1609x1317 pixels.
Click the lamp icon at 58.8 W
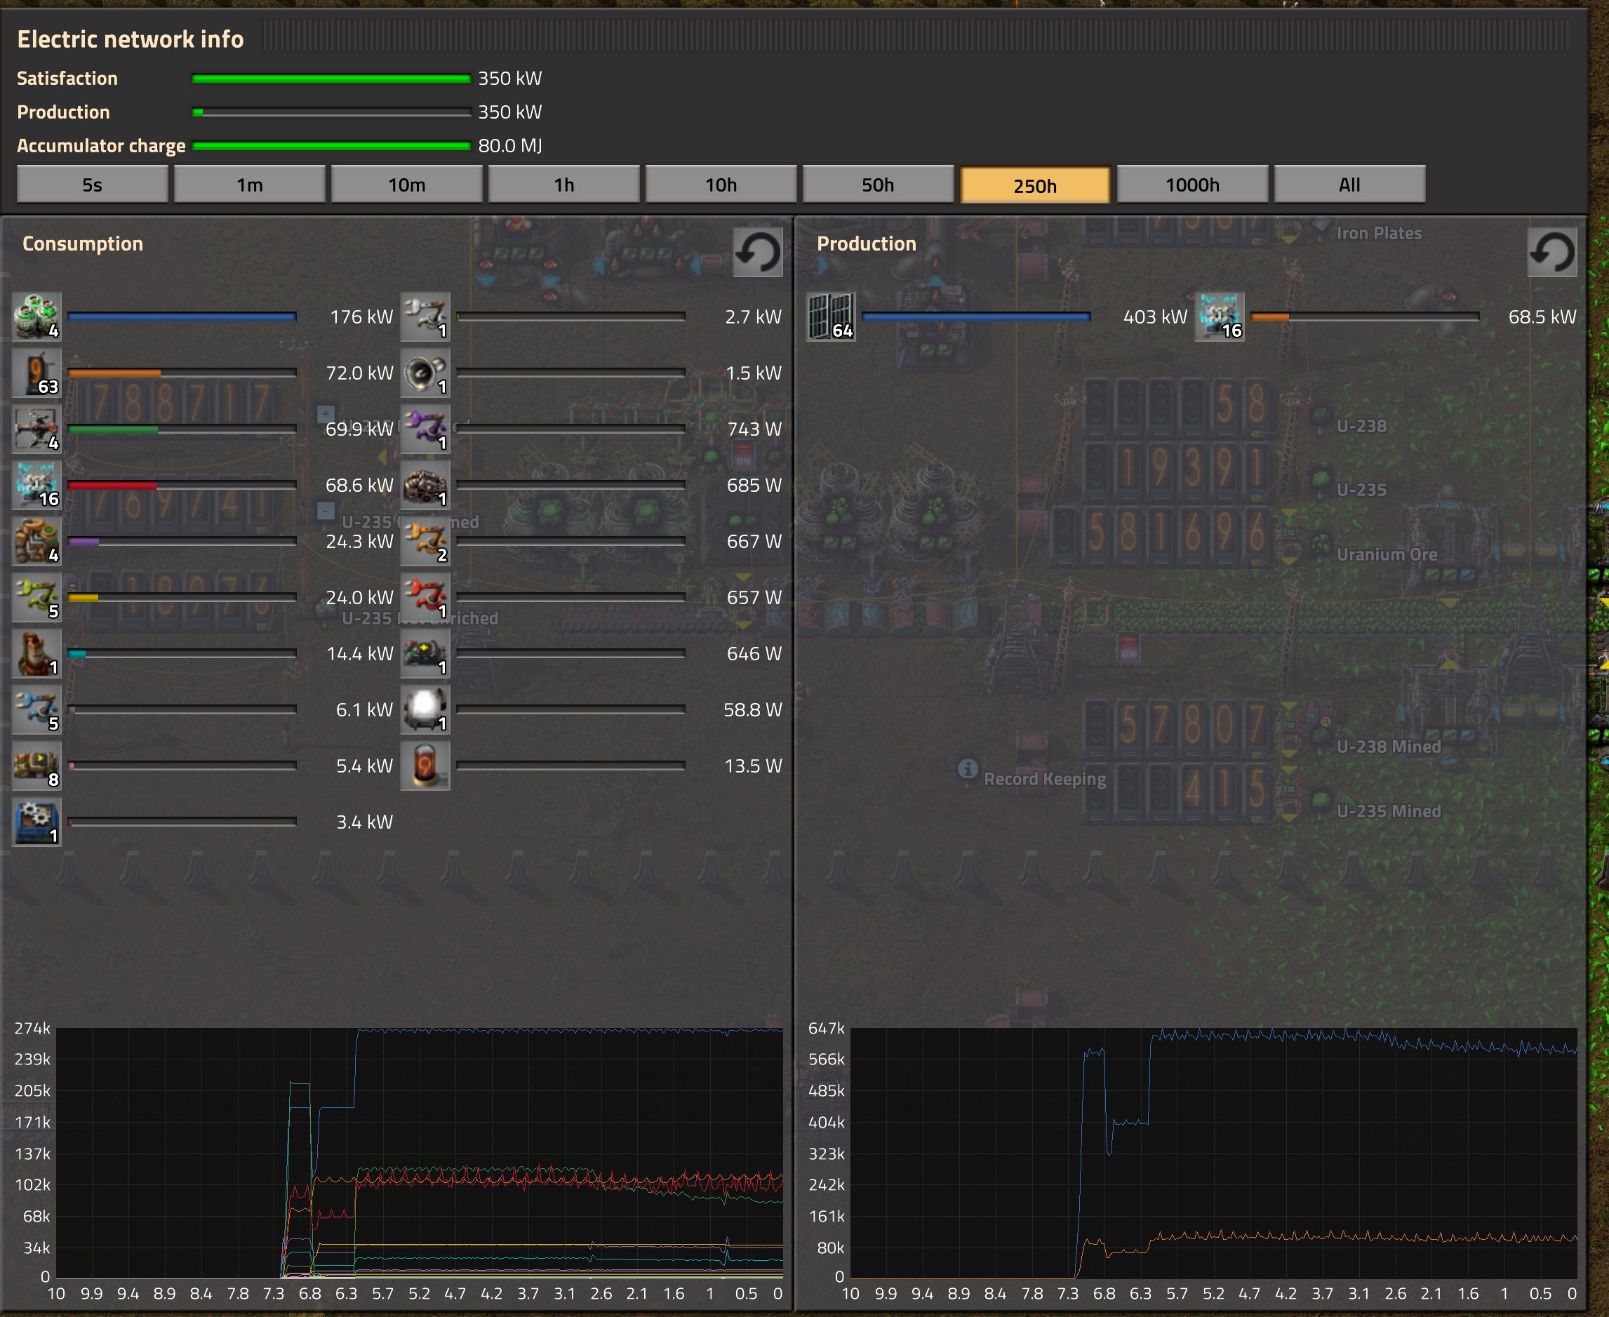(x=425, y=709)
